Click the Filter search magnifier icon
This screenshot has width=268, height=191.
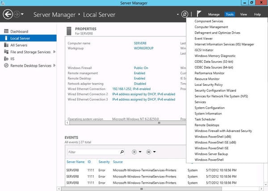(122, 152)
